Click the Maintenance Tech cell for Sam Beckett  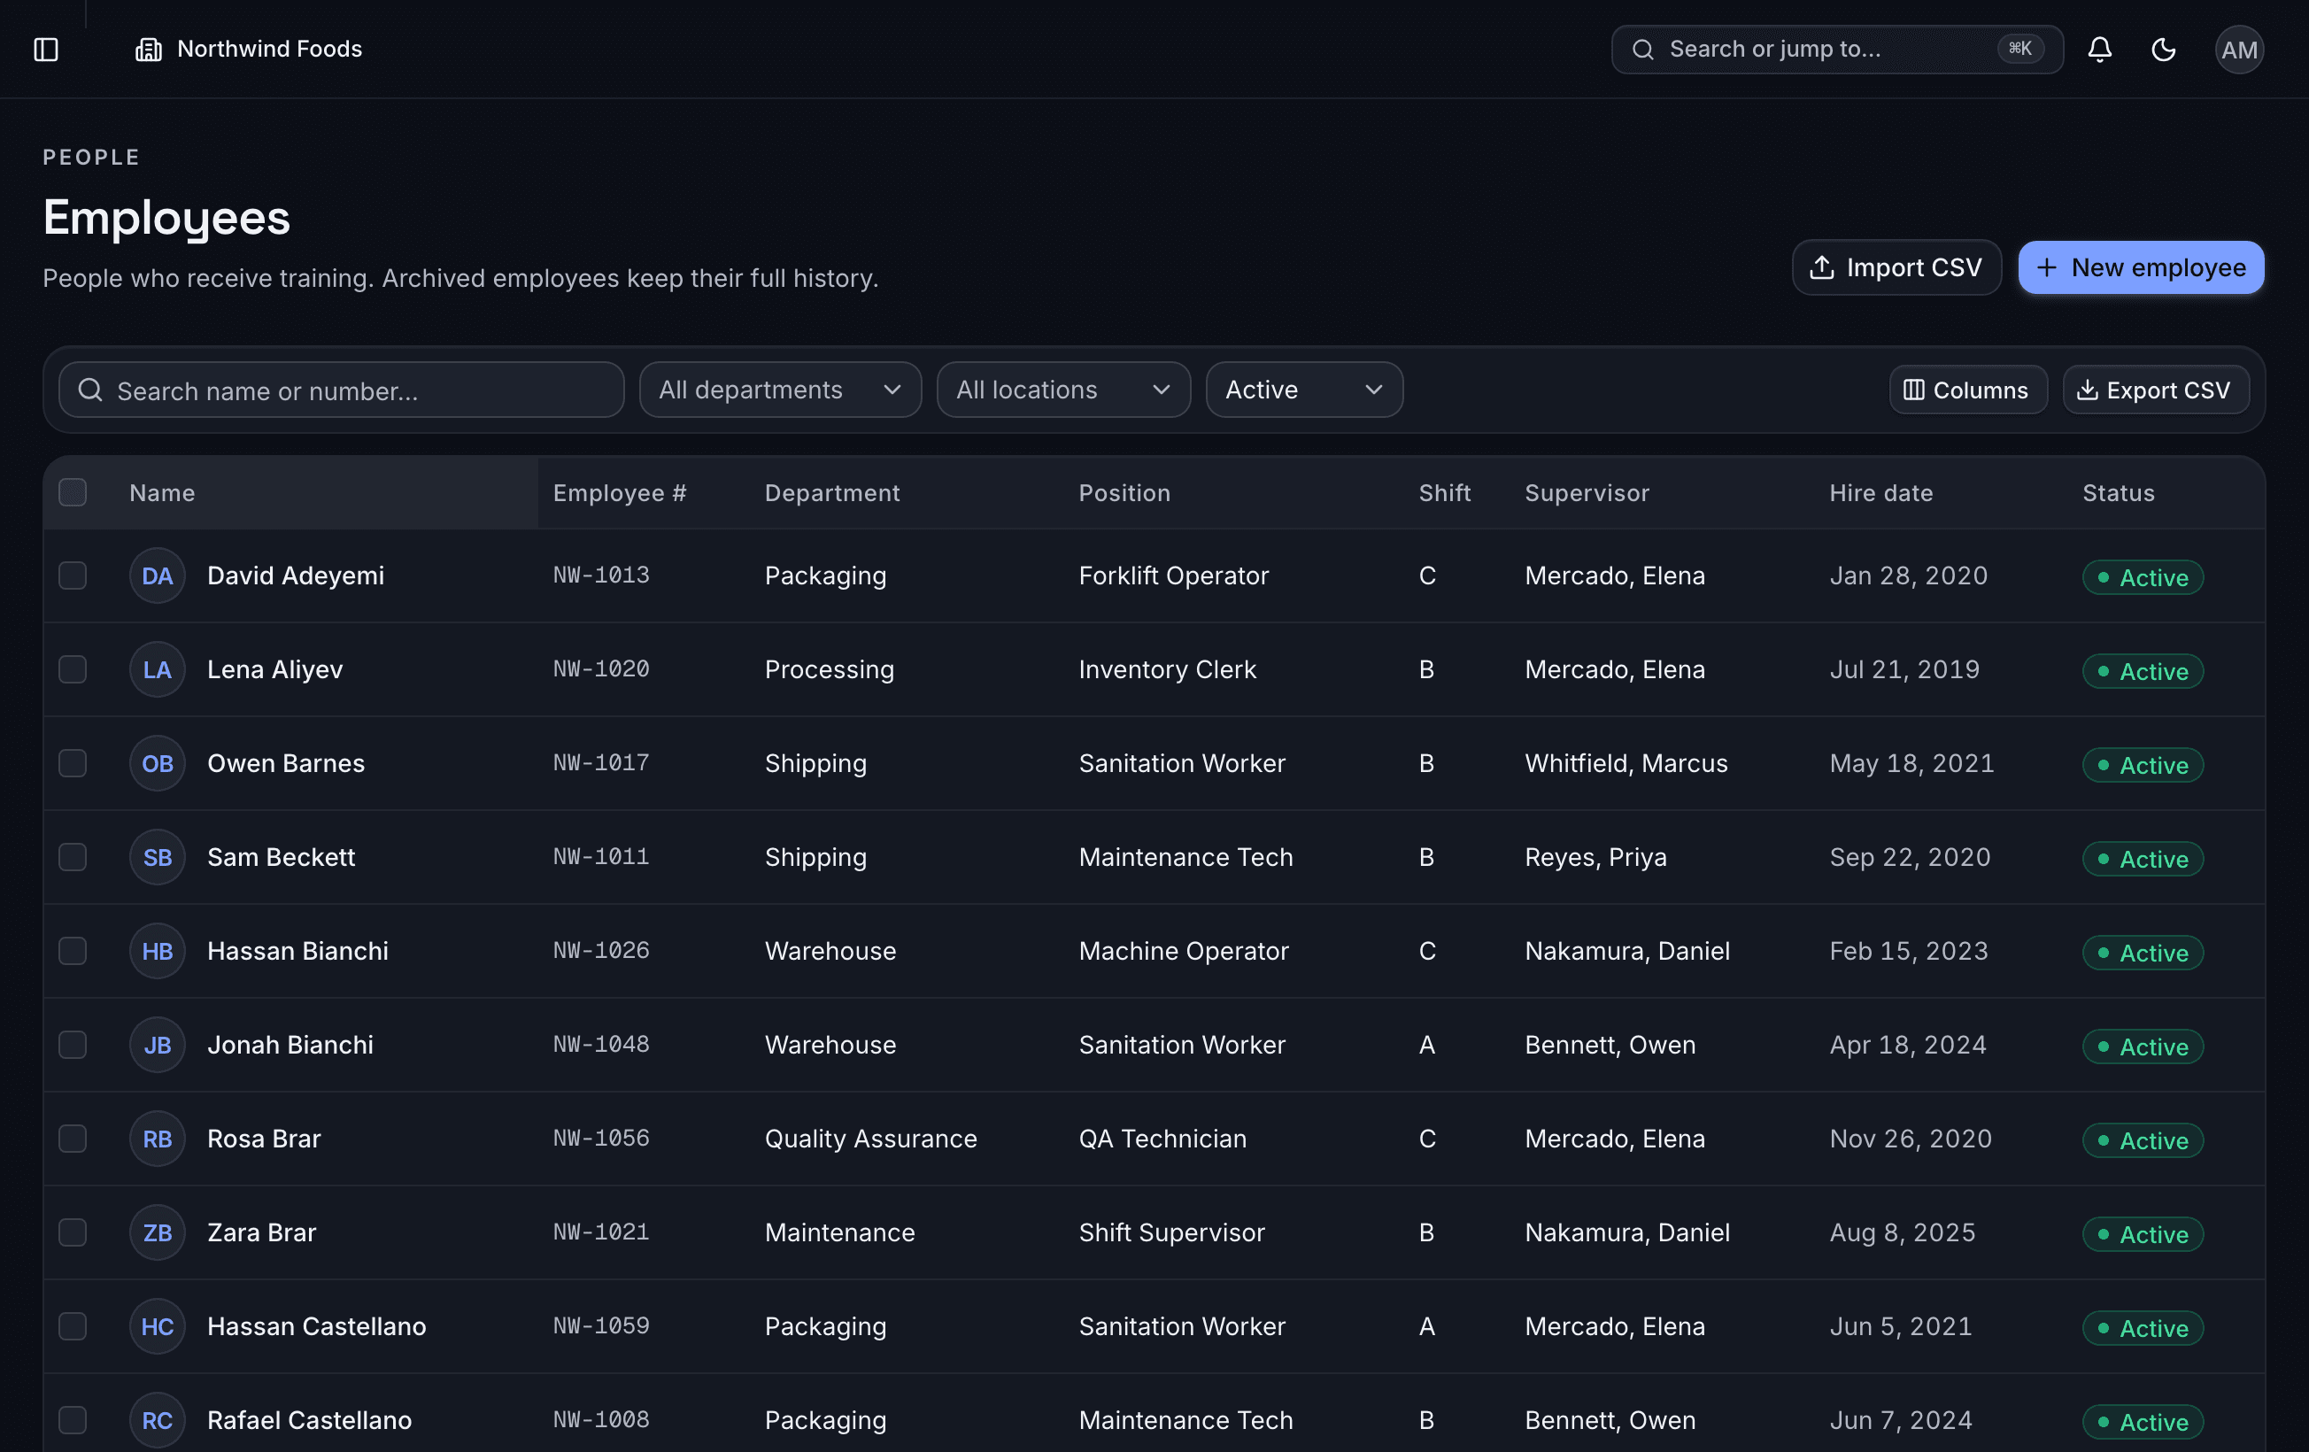tap(1185, 857)
